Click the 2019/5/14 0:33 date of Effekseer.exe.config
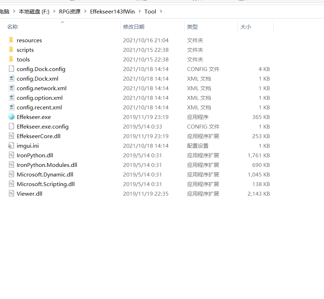 (x=142, y=127)
